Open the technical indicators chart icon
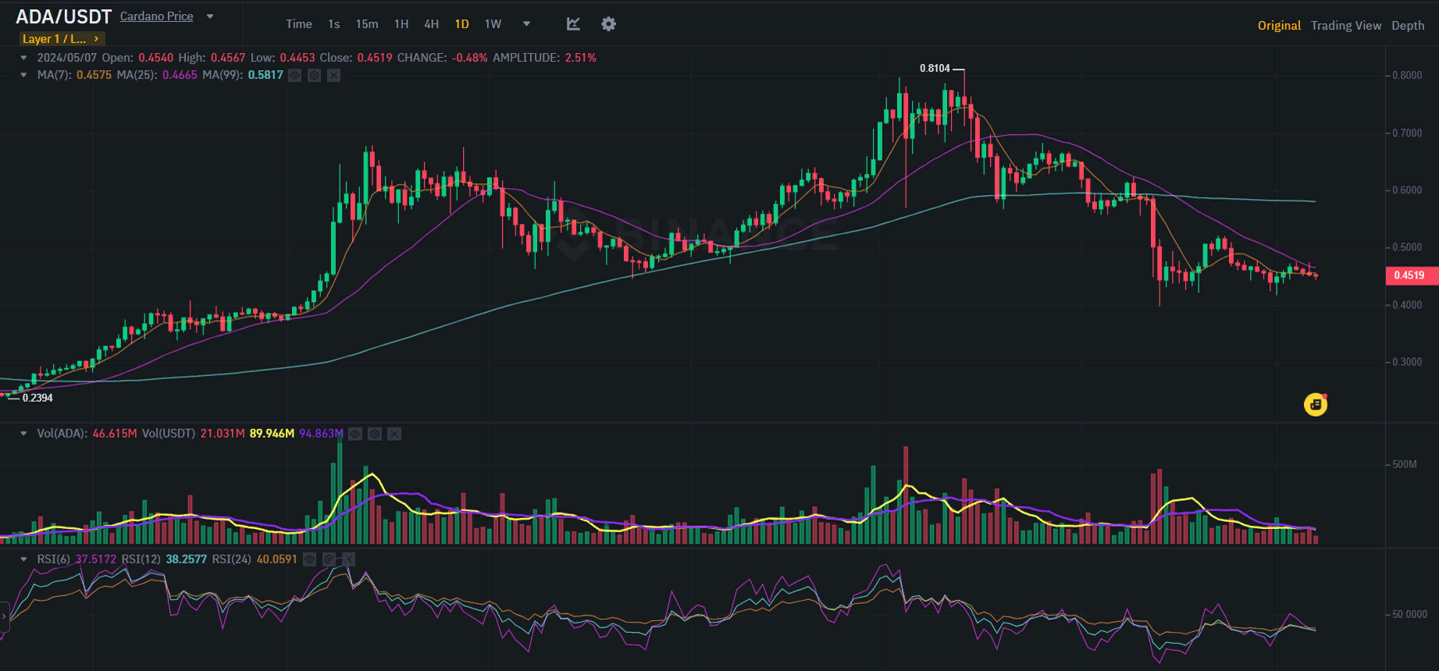The width and height of the screenshot is (1439, 671). tap(573, 24)
